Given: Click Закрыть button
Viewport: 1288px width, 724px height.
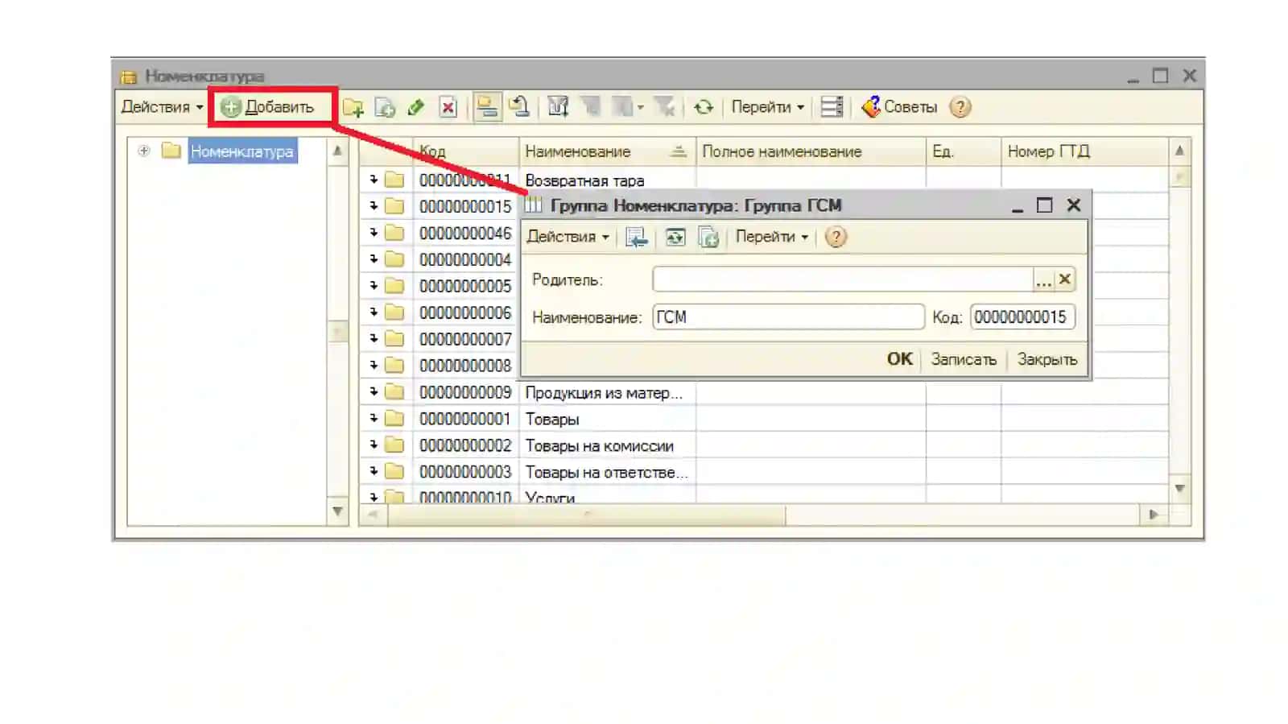Looking at the screenshot, I should pyautogui.click(x=1046, y=359).
